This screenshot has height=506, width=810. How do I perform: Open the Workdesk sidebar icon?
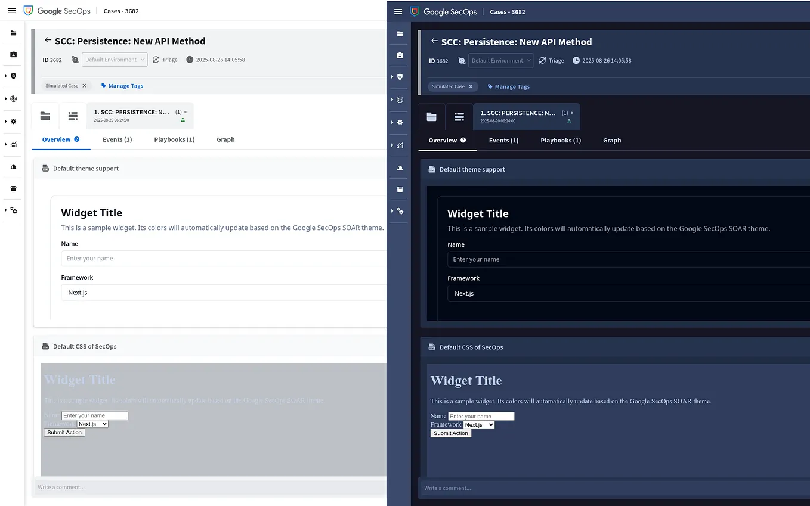pyautogui.click(x=13, y=54)
